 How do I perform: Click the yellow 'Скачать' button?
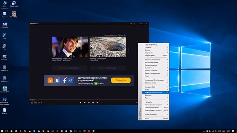click(121, 80)
